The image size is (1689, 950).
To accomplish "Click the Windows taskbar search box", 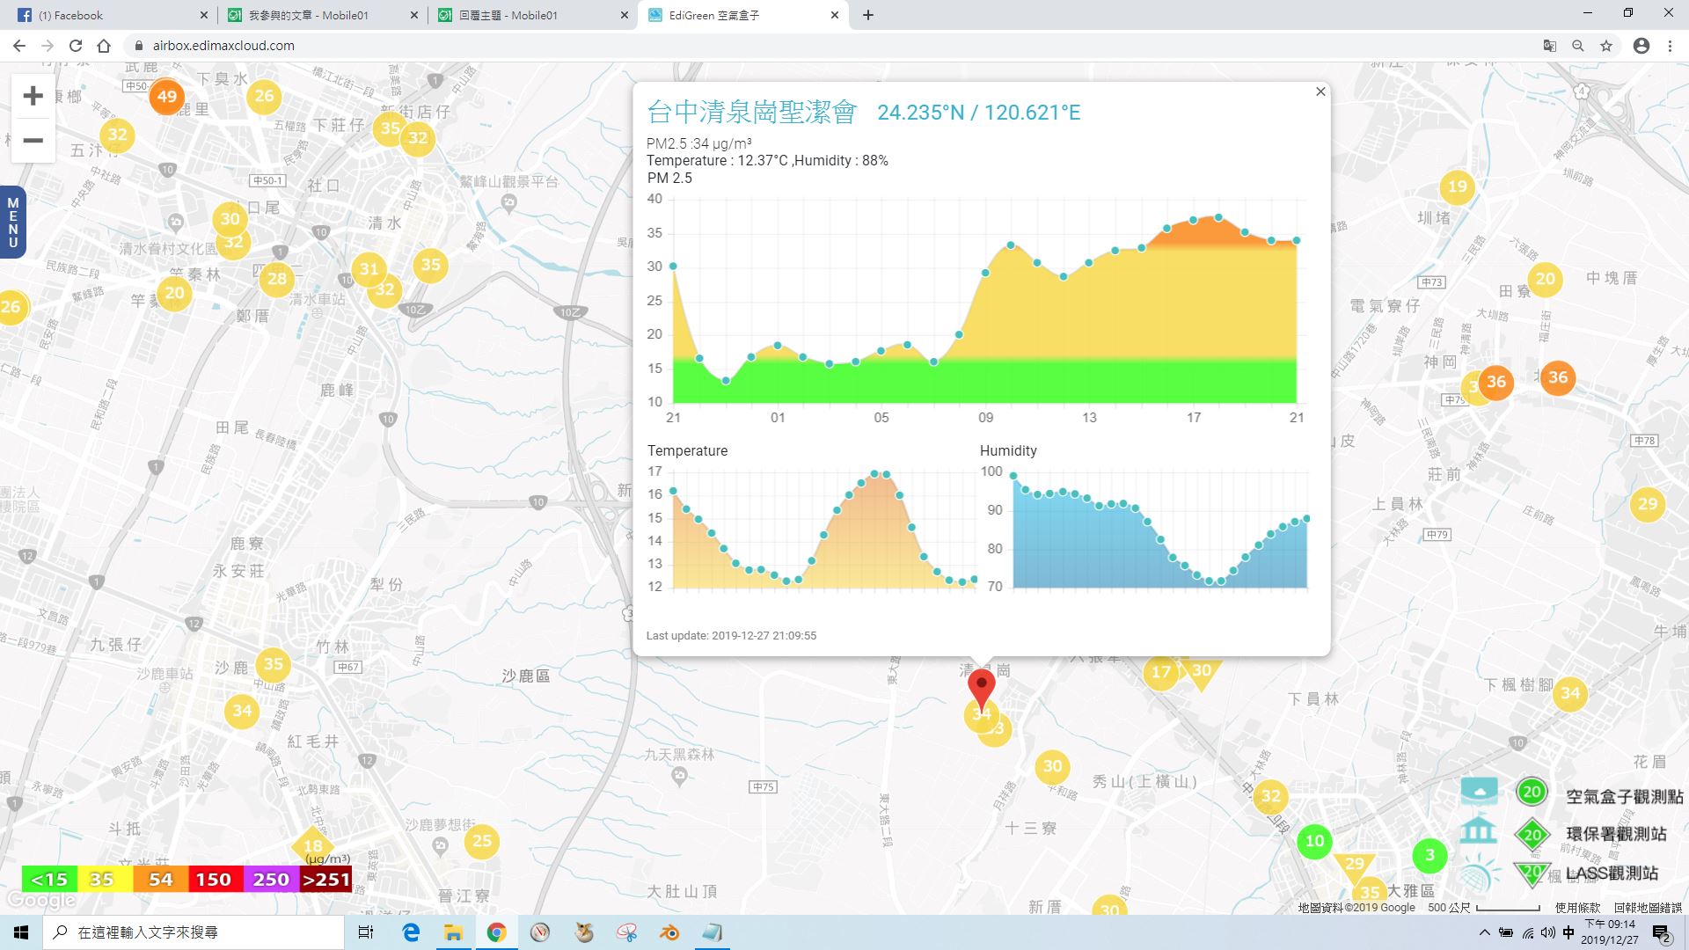I will (x=194, y=932).
